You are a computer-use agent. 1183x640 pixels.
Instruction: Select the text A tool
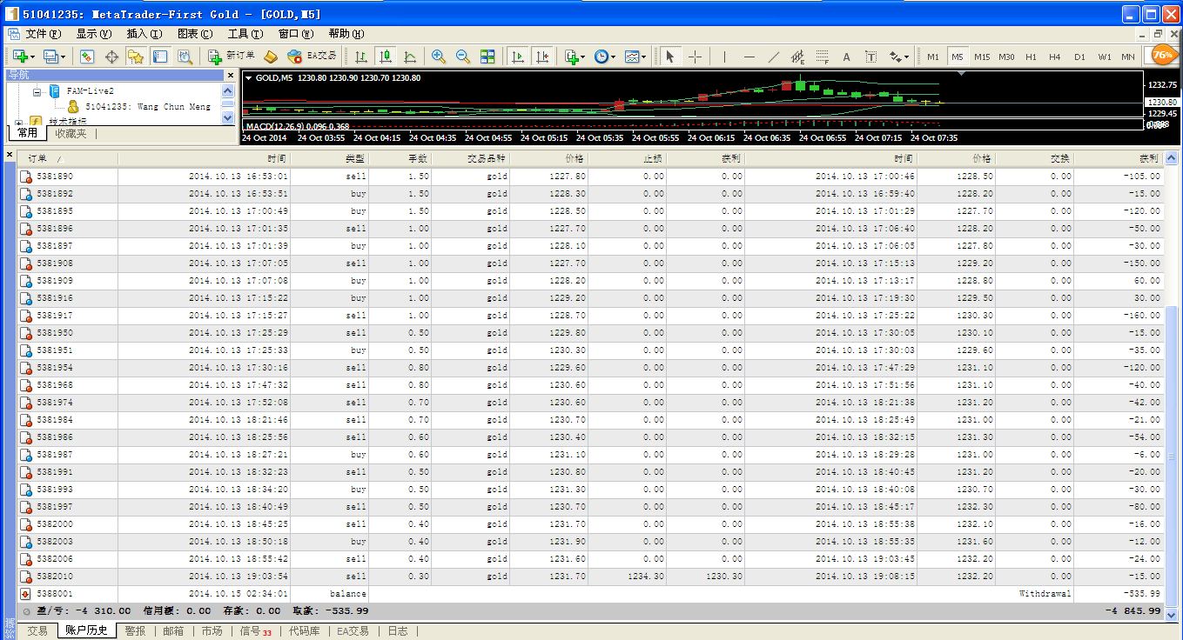pos(846,57)
